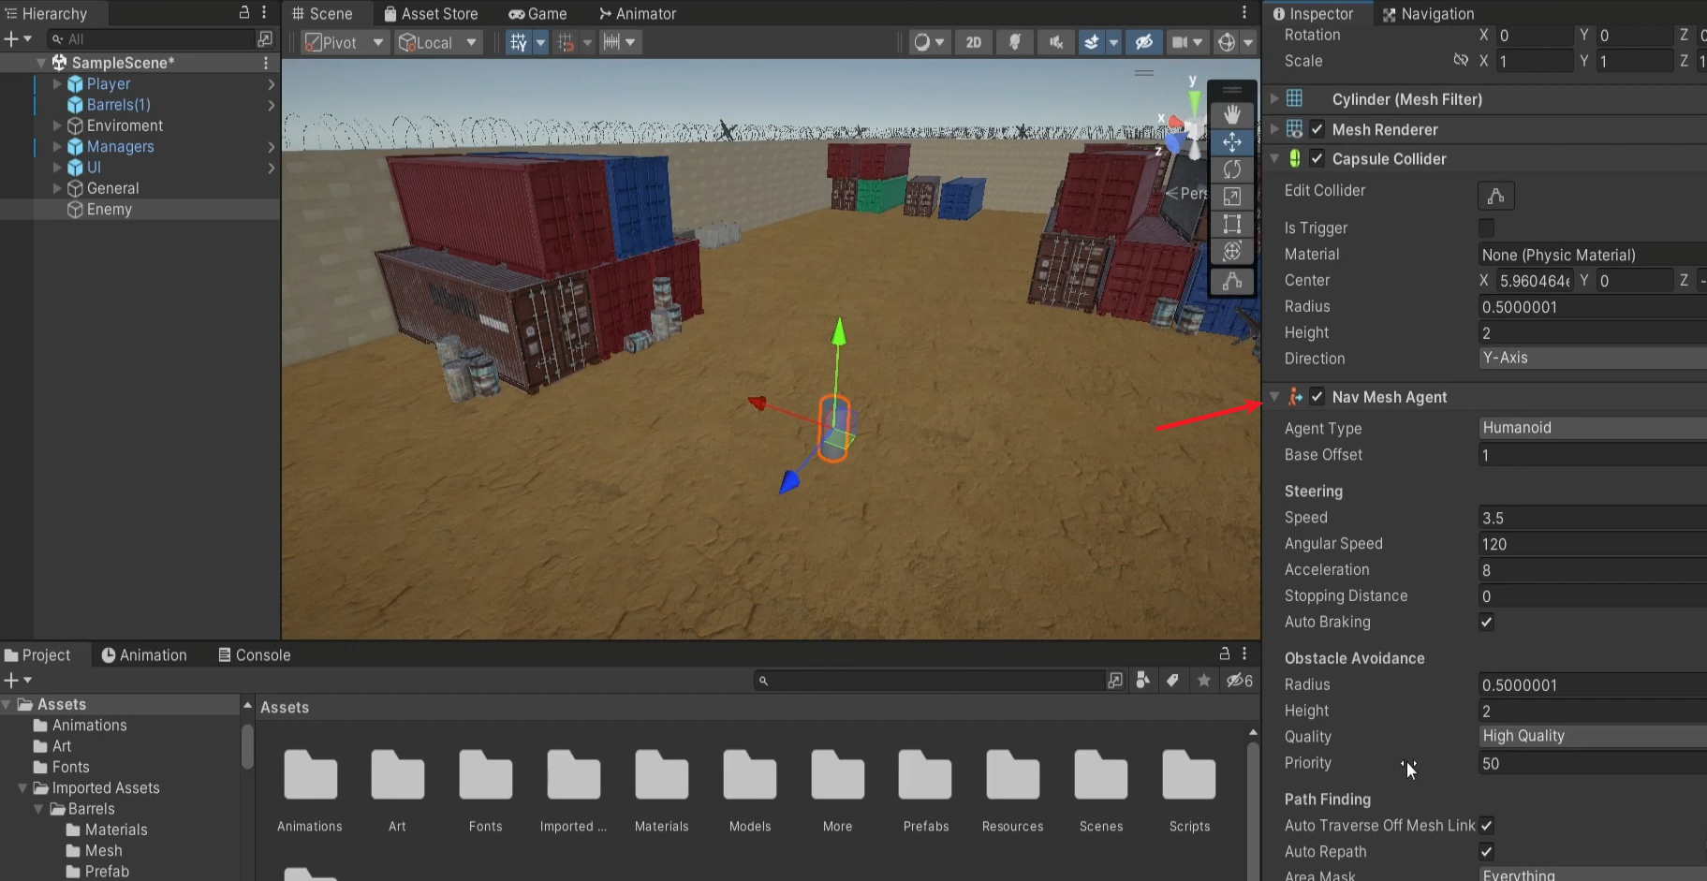Switch to the Navigation tab

[x=1429, y=13]
